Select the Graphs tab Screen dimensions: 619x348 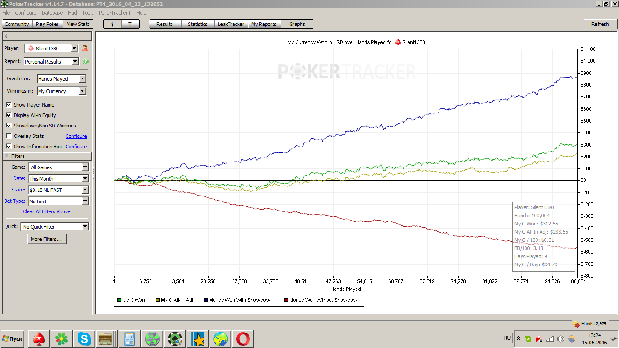coord(297,24)
